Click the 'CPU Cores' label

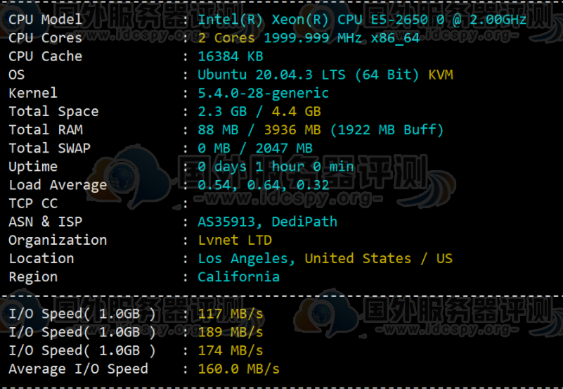tap(45, 38)
